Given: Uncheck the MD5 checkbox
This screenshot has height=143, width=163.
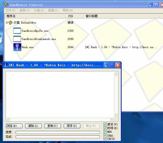Looking at the screenshot, I should click(105, 132).
